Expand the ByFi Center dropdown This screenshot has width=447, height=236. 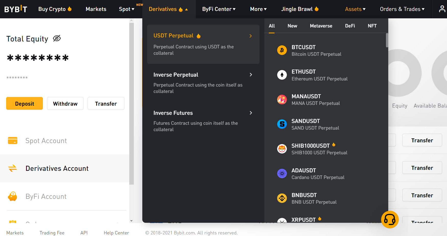point(219,9)
